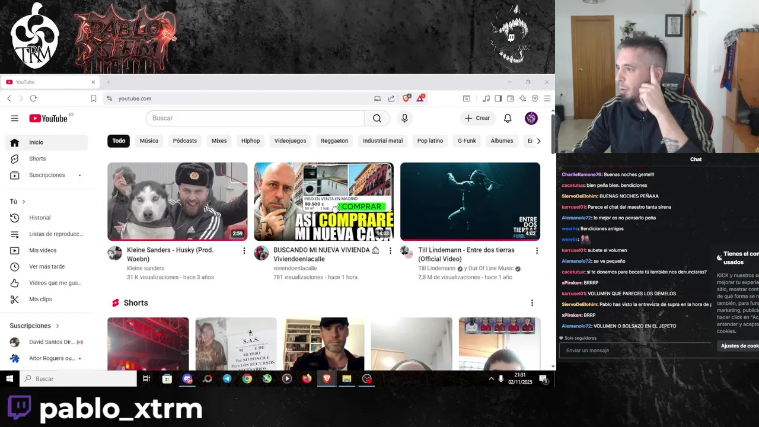Open the husky video thumbnail
The height and width of the screenshot is (427, 759).
[177, 202]
